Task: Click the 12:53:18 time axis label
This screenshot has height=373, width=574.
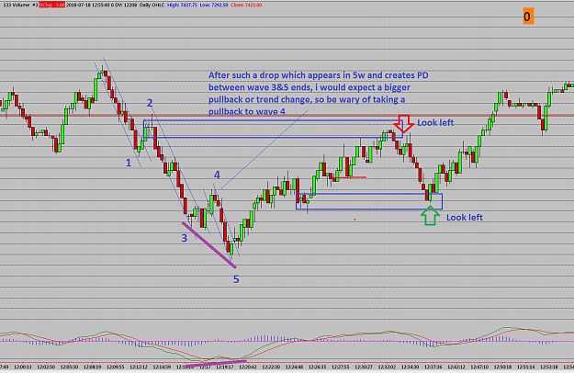Action: [x=549, y=367]
